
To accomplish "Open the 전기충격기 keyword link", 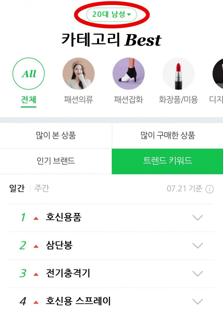I will [x=68, y=274].
